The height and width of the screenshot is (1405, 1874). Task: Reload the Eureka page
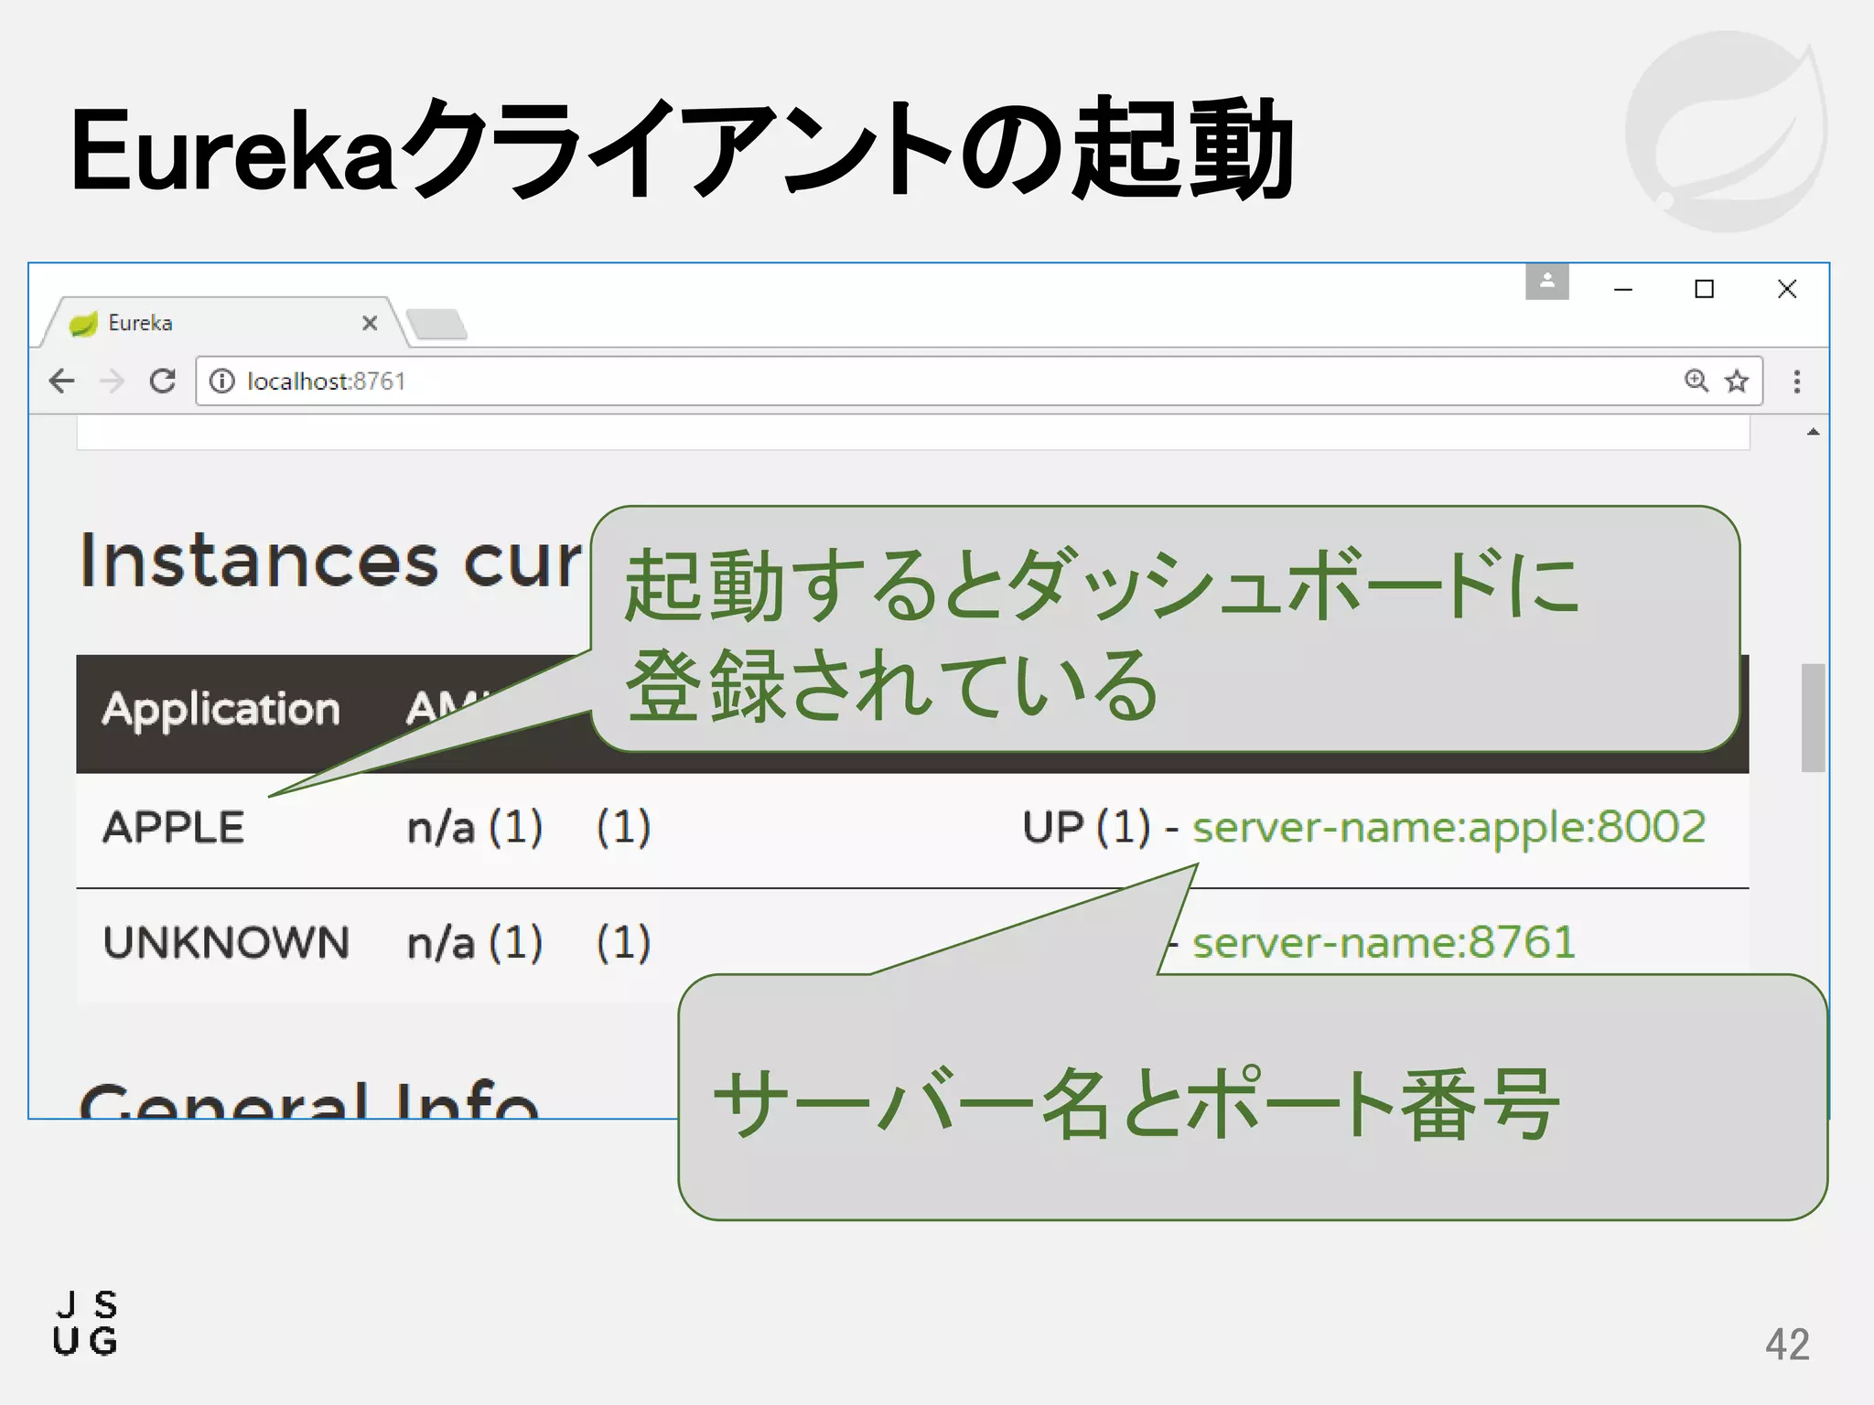pyautogui.click(x=163, y=381)
